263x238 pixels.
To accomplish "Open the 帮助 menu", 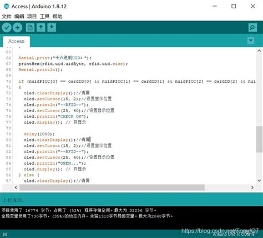I will point(57,17).
